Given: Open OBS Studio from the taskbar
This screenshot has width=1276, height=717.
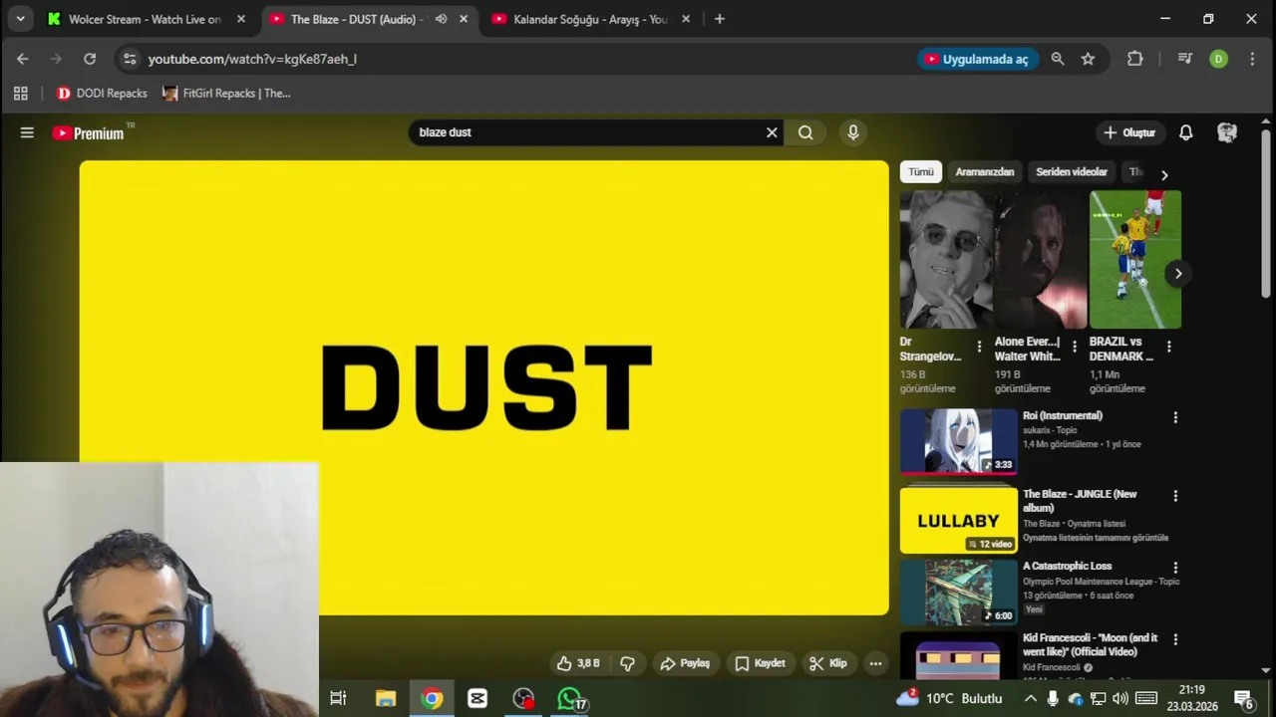Looking at the screenshot, I should coord(523,699).
